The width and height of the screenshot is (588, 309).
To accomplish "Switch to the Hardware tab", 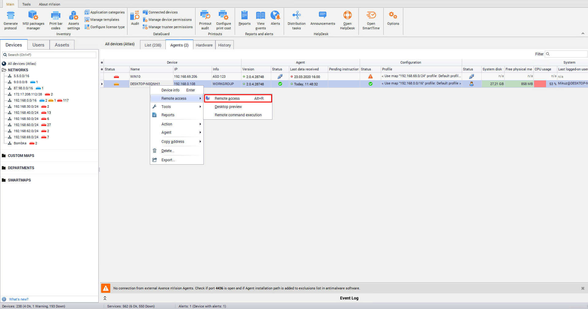I will [204, 45].
